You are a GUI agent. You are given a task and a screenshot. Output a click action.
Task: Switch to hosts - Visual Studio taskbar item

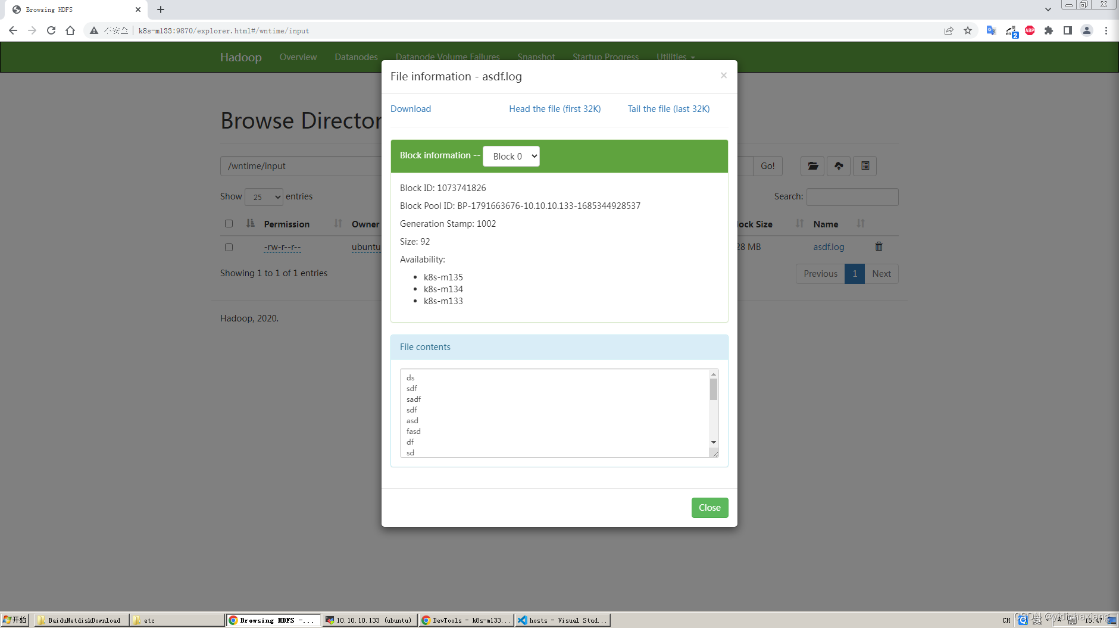[x=562, y=620]
